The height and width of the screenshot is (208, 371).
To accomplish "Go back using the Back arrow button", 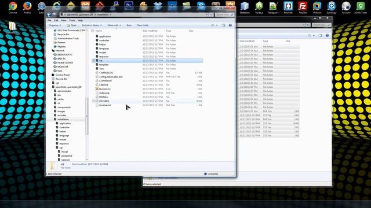I will pyautogui.click(x=49, y=14).
